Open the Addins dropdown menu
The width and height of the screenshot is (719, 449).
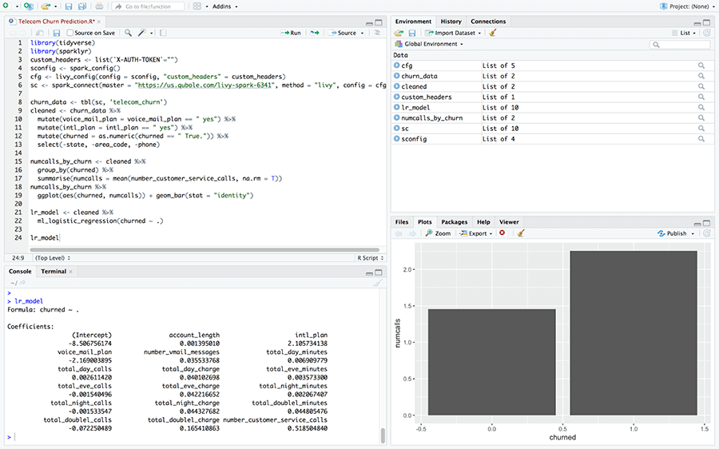point(224,6)
